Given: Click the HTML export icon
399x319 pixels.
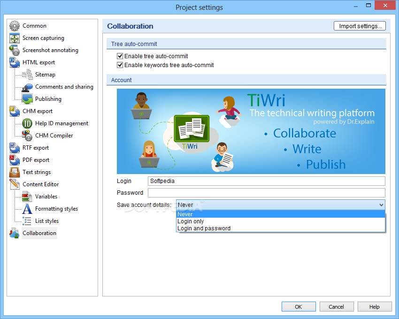Looking at the screenshot, I should (15, 62).
